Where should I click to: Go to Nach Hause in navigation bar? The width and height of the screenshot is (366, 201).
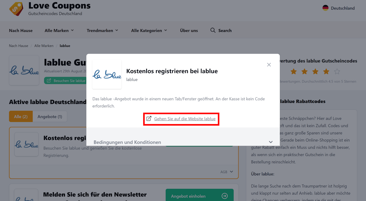tap(21, 30)
